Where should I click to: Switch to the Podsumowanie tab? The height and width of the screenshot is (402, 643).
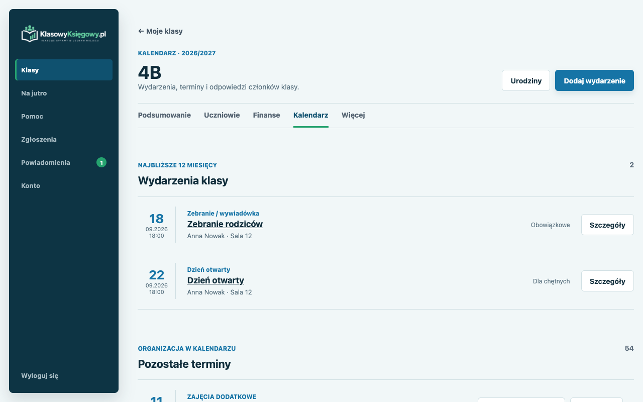pyautogui.click(x=164, y=115)
